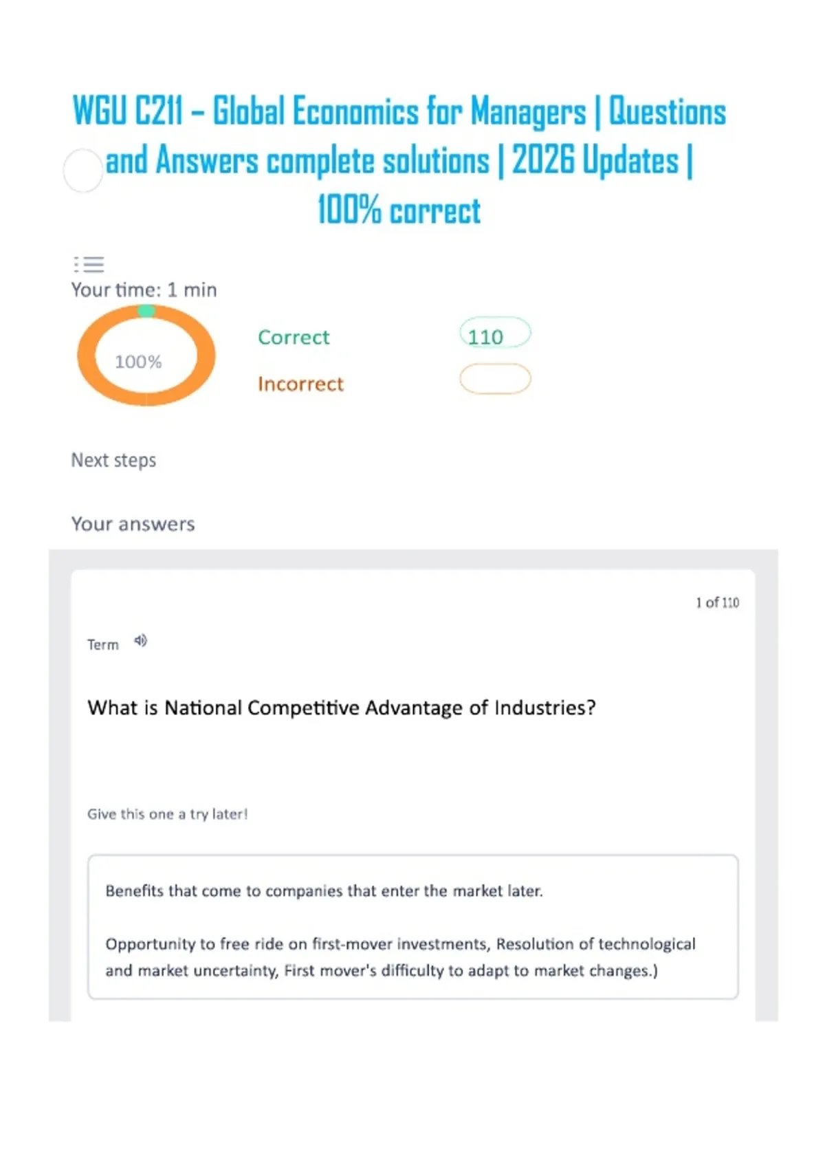Click the orange 100% donut chart
Image resolution: width=825 pixels, height=1169 pixels.
pyautogui.click(x=146, y=356)
